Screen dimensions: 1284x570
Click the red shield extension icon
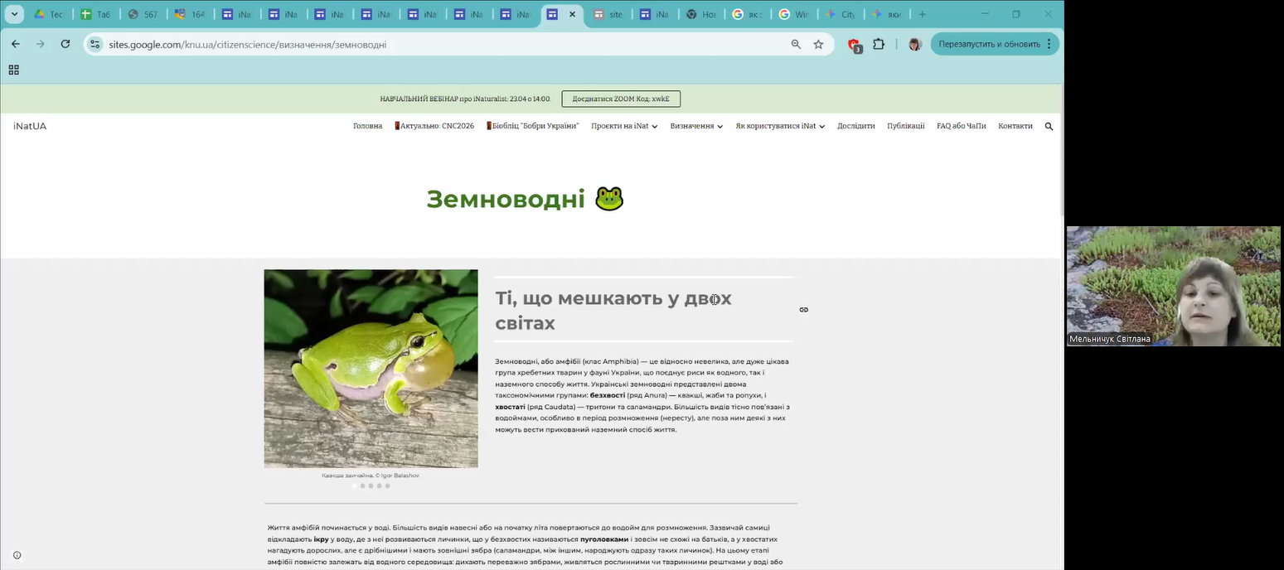[854, 45]
